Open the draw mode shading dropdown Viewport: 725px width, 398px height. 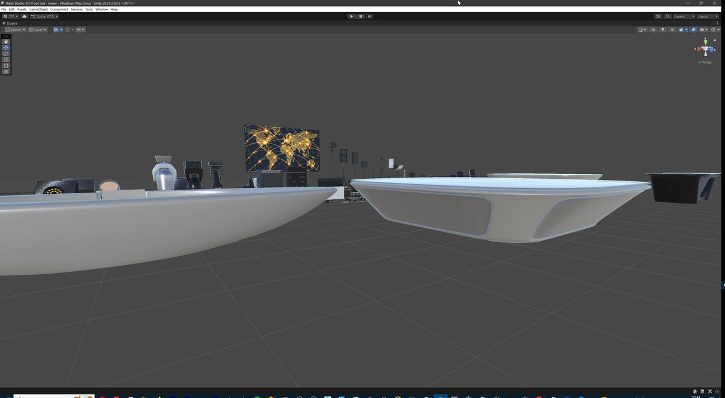[642, 30]
